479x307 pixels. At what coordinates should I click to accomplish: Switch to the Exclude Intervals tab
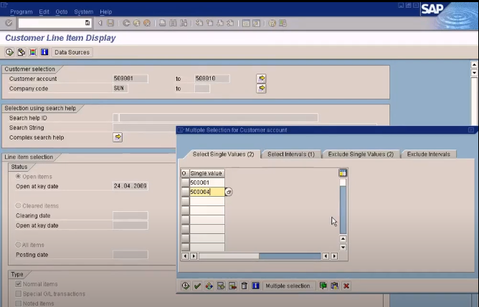coord(429,155)
